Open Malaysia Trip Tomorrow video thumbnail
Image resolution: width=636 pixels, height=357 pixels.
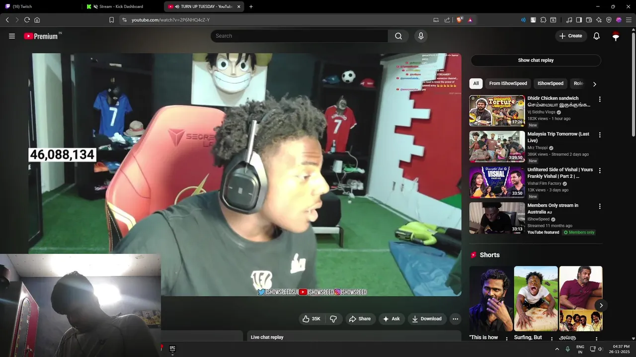click(497, 146)
